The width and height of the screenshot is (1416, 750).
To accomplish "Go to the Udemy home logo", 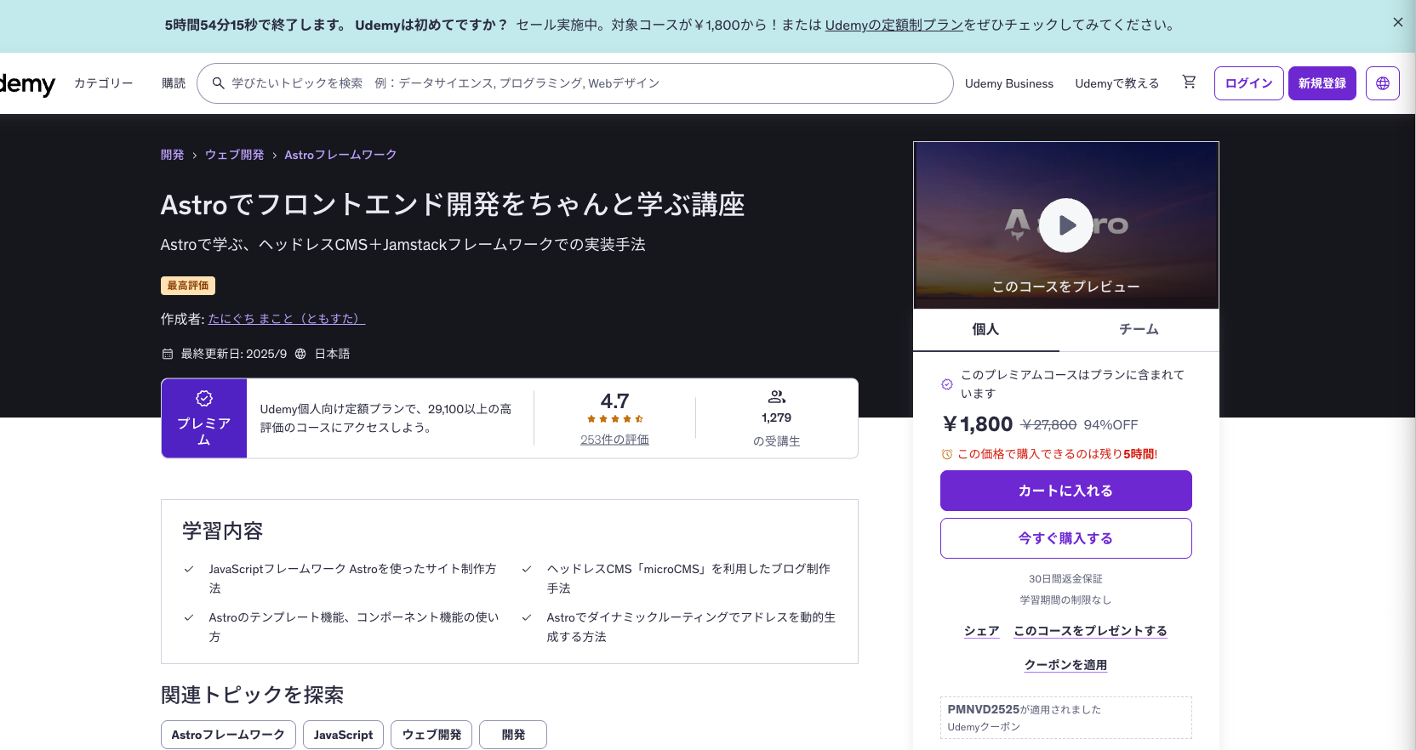I will coord(27,83).
